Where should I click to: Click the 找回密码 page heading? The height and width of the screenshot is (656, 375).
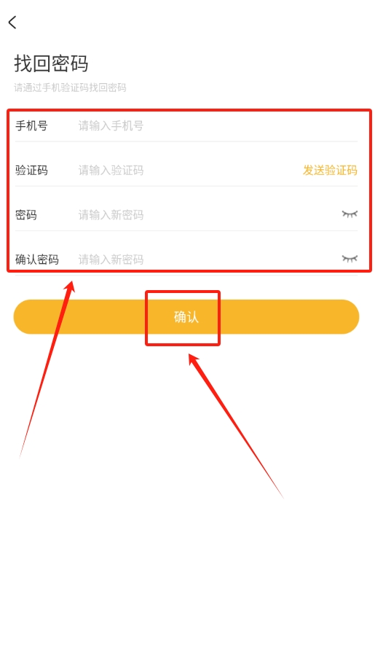pyautogui.click(x=51, y=63)
